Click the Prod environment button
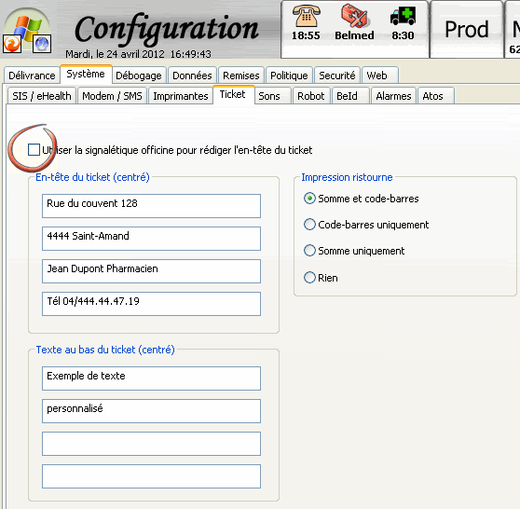The width and height of the screenshot is (520, 509). pos(466,30)
